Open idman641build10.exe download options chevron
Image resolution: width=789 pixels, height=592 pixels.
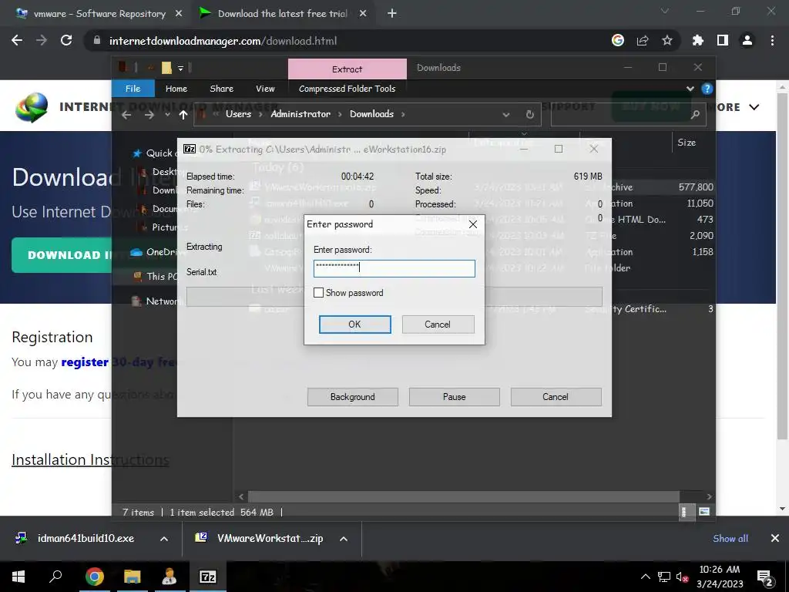click(164, 539)
